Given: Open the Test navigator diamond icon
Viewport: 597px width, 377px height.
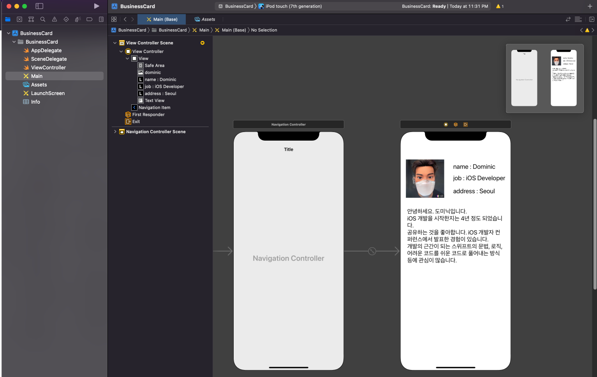Looking at the screenshot, I should (x=66, y=19).
